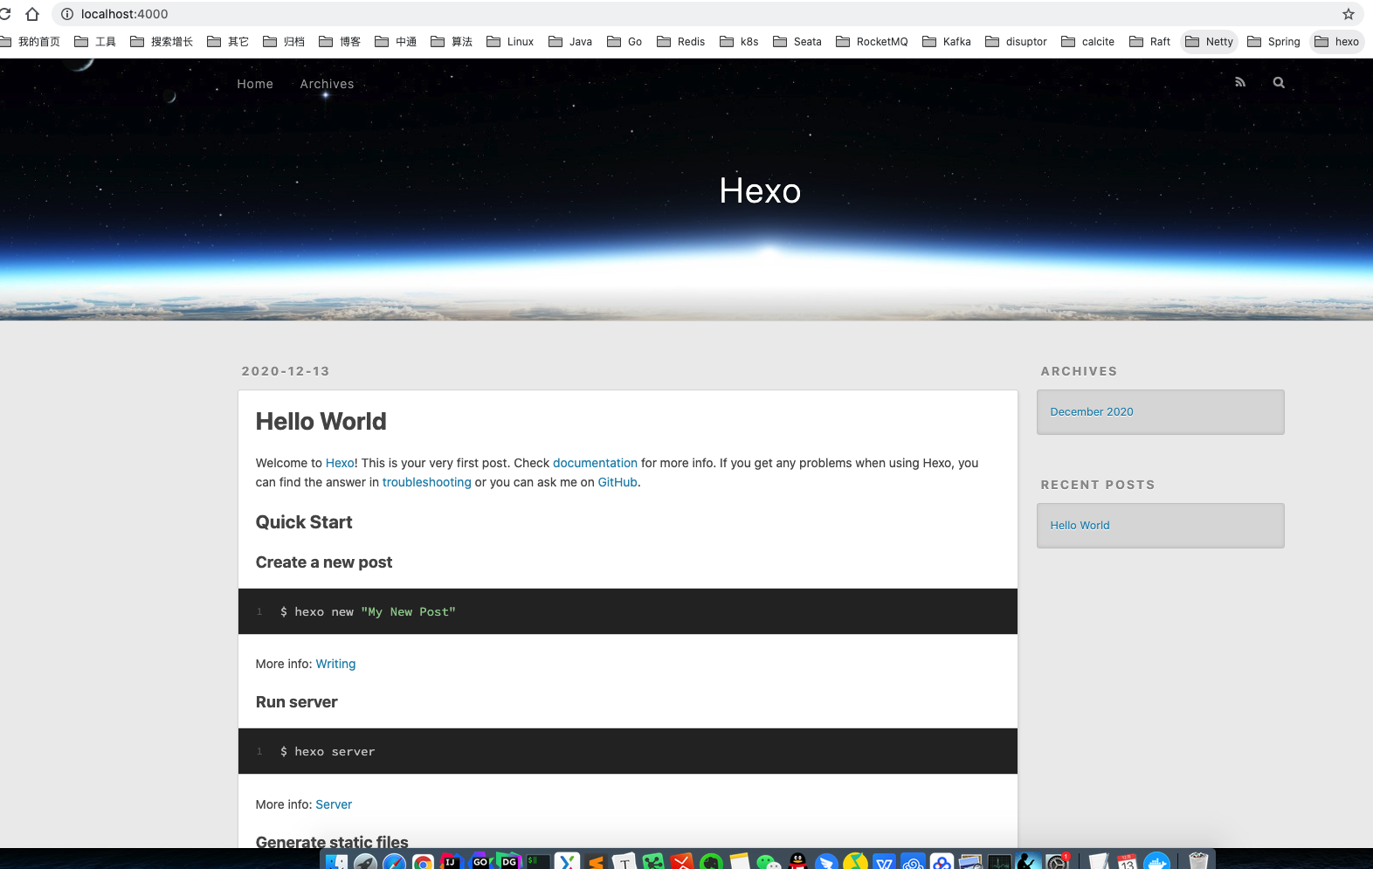Reload the page with the refresh icon
Viewport: 1373px width, 869px height.
(4, 14)
